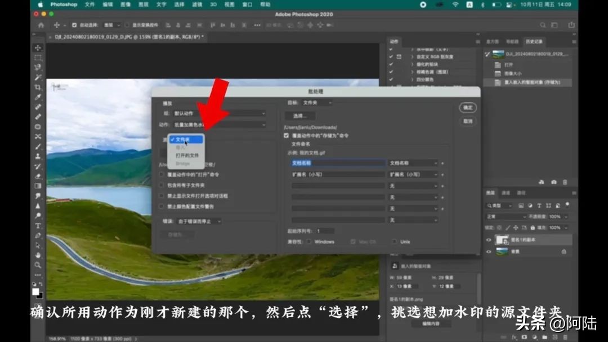Click the 签名1的副本 layer thumbnail
This screenshot has width=608, height=342.
[x=502, y=240]
